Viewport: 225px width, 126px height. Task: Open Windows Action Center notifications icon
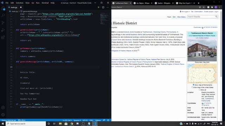[x=221, y=124]
